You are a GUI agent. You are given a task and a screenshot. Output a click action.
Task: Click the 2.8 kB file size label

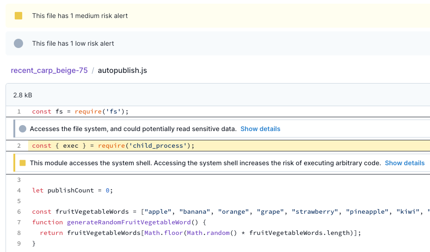(23, 95)
